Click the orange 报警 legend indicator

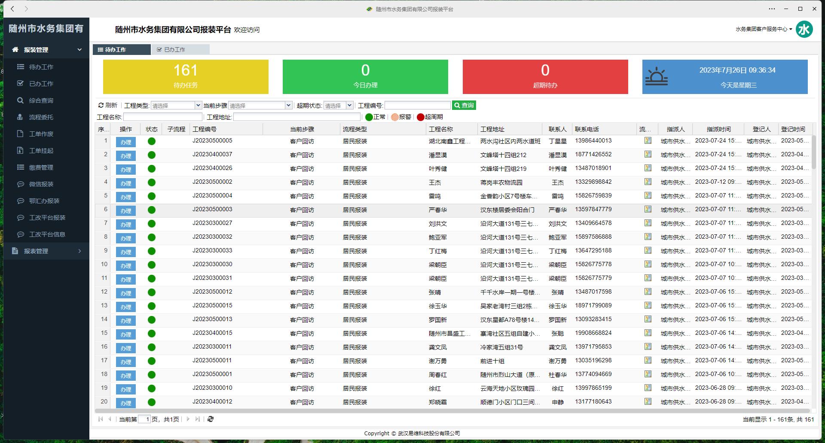click(394, 117)
